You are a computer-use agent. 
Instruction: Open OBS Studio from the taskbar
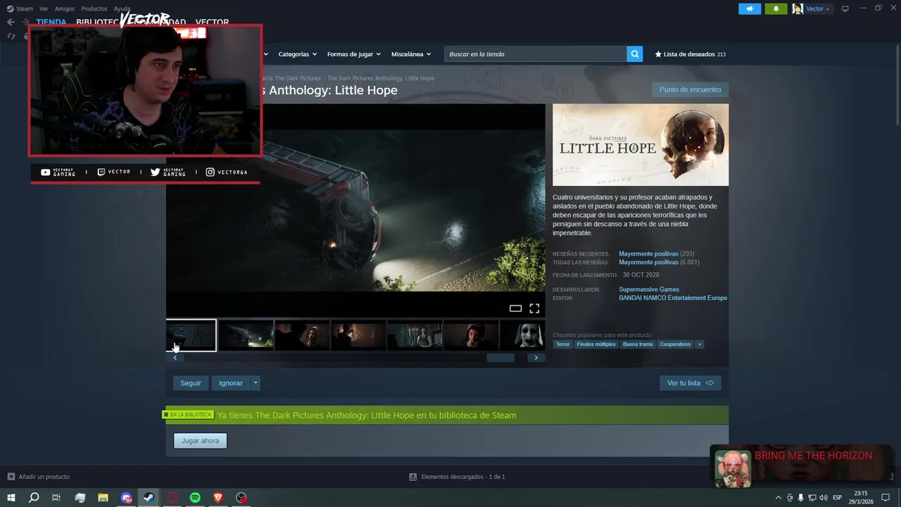(x=241, y=498)
